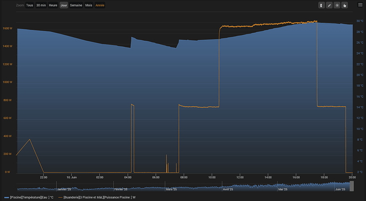
Task: Select the Heure zoom button
Action: (53, 5)
